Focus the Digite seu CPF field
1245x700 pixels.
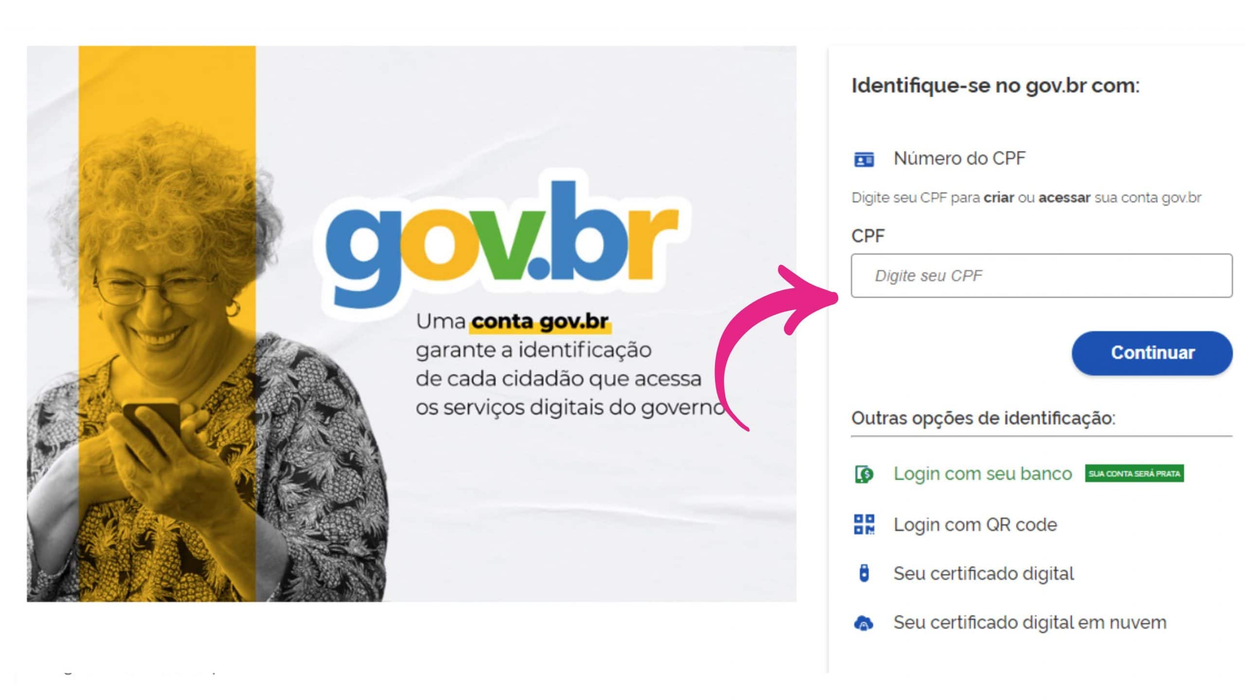tap(1041, 276)
